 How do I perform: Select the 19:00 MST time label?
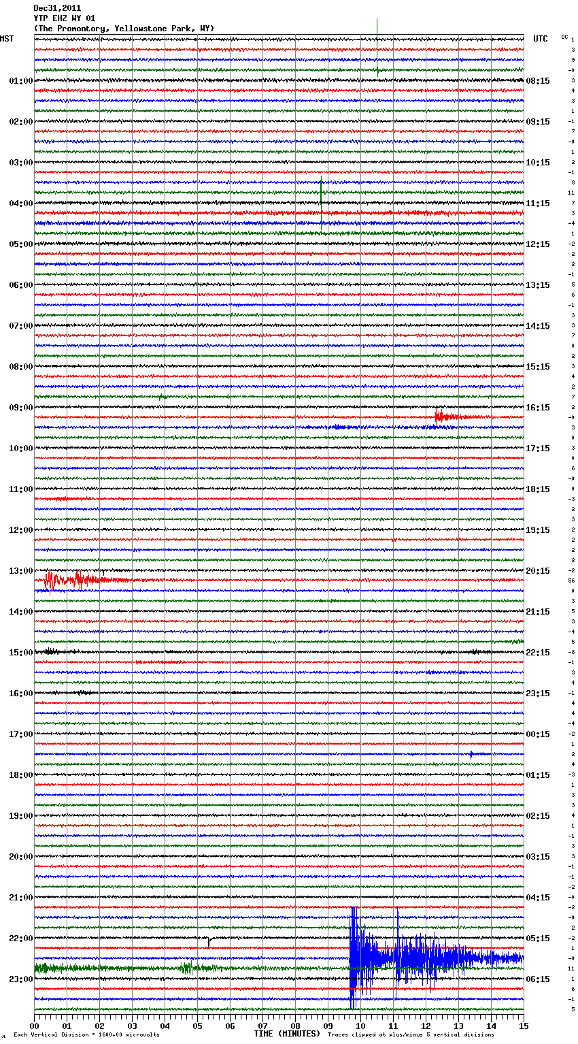21,816
